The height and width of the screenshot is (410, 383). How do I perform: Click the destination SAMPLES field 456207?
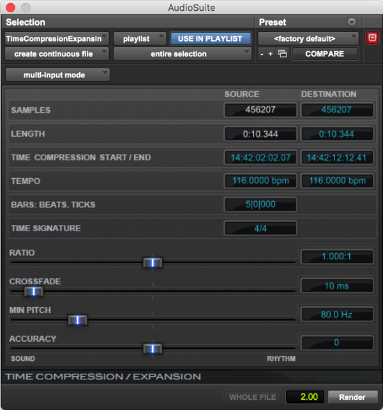coord(337,110)
